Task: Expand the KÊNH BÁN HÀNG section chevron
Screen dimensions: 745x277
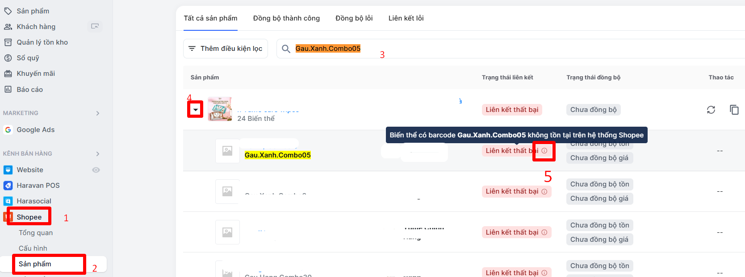Action: [x=98, y=154]
